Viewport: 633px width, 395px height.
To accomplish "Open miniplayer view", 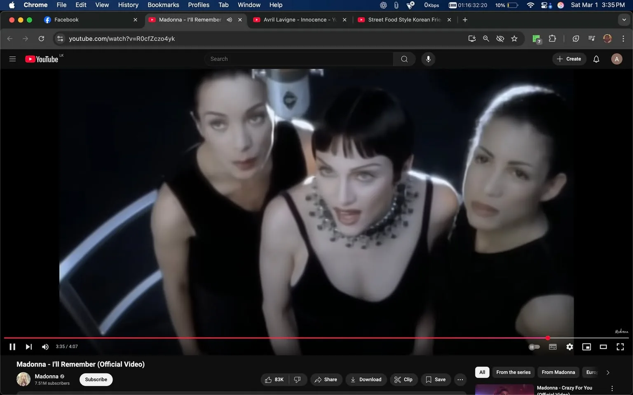I will click(x=586, y=347).
